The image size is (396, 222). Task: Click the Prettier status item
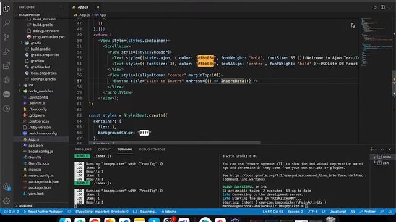coord(367,212)
